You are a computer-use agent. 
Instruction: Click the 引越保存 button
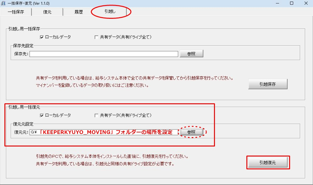coord(268,84)
